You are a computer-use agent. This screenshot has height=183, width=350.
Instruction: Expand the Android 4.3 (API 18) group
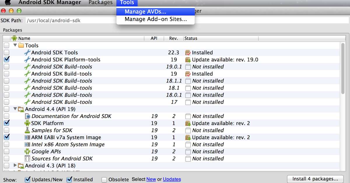click(15, 166)
